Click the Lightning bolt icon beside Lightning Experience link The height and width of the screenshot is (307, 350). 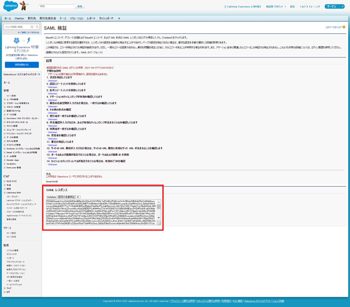point(225,7)
